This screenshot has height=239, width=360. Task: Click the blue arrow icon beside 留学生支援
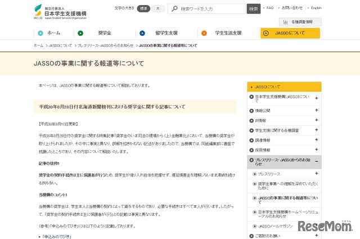tap(142, 33)
